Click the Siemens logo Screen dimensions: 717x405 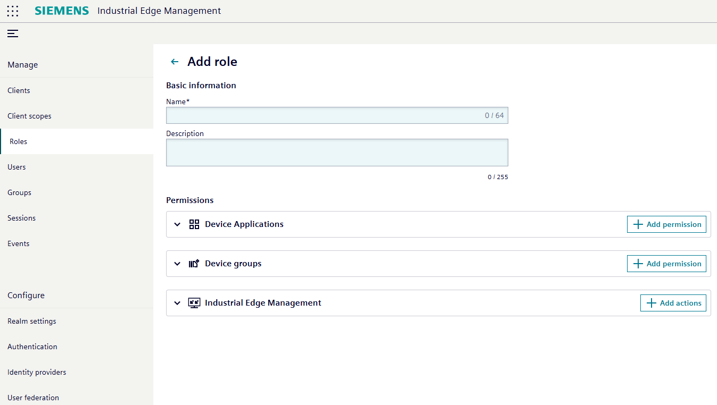pos(62,11)
